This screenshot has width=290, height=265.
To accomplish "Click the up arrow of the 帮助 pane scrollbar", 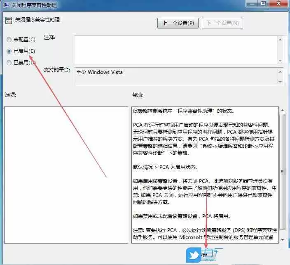I will [283, 111].
